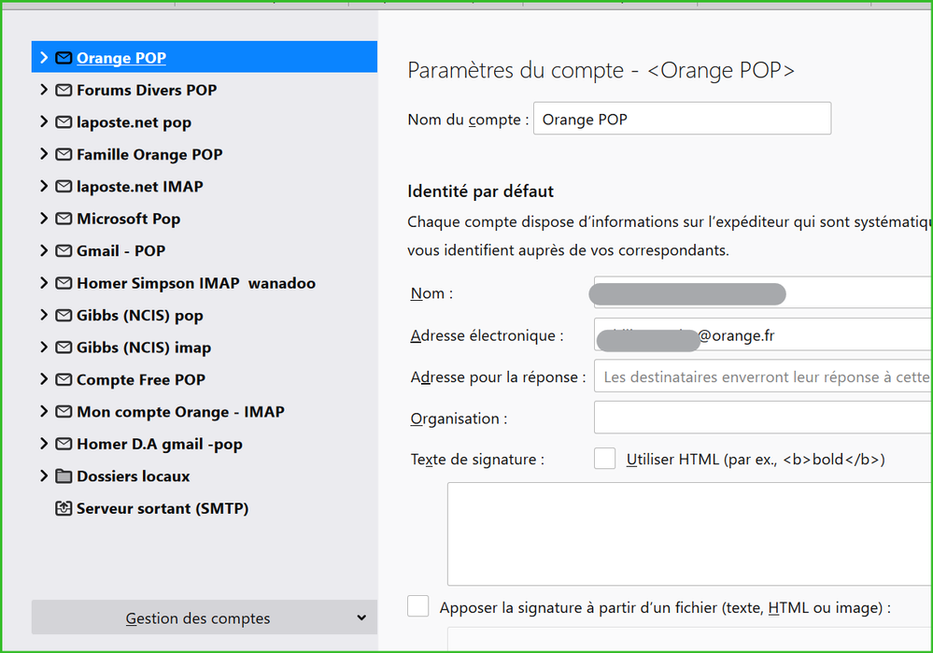The image size is (933, 653).
Task: Click the mail icon beside Forums Divers POP
Action: click(64, 90)
